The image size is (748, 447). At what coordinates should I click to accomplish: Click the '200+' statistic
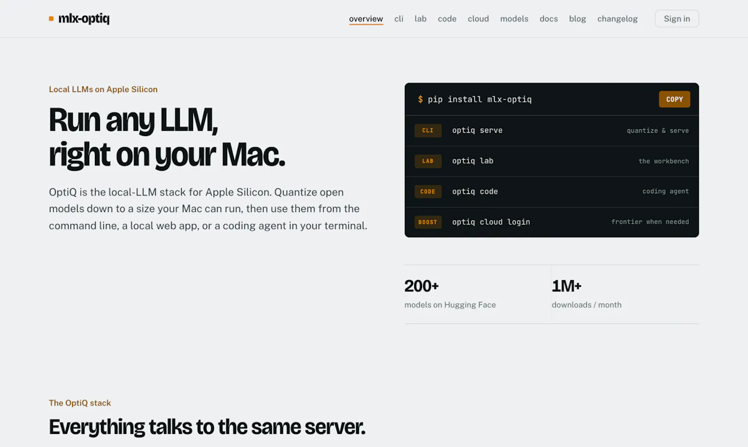(422, 286)
